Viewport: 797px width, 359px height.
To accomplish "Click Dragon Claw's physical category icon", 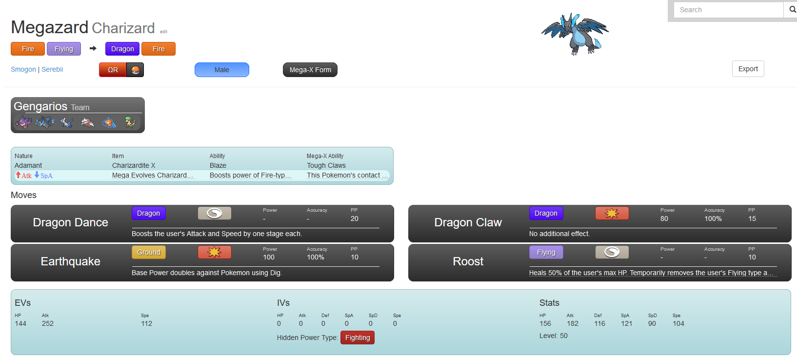I will (x=612, y=213).
